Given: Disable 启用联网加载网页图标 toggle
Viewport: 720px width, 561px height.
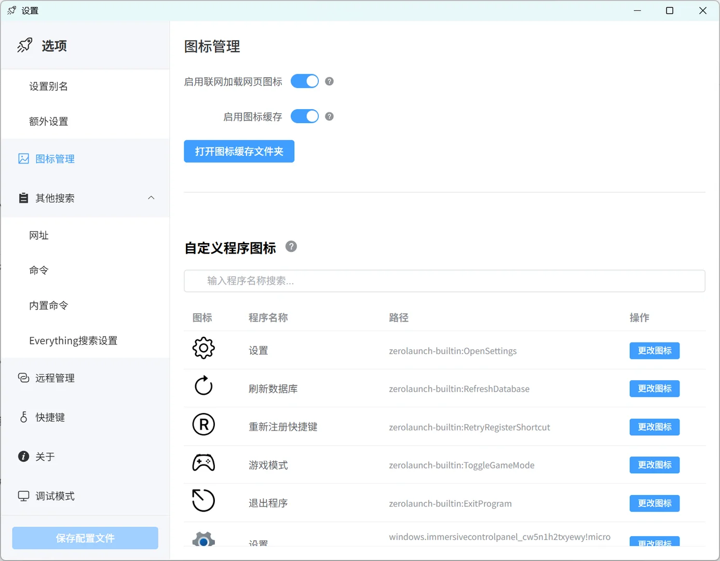Looking at the screenshot, I should click(x=305, y=81).
